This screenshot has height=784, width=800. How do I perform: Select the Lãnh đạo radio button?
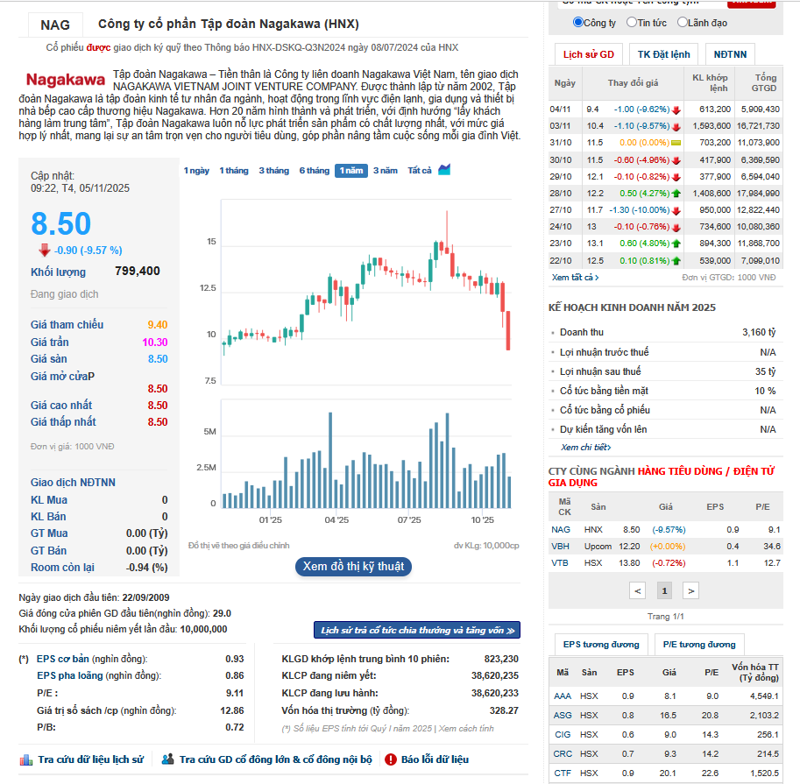[x=682, y=22]
